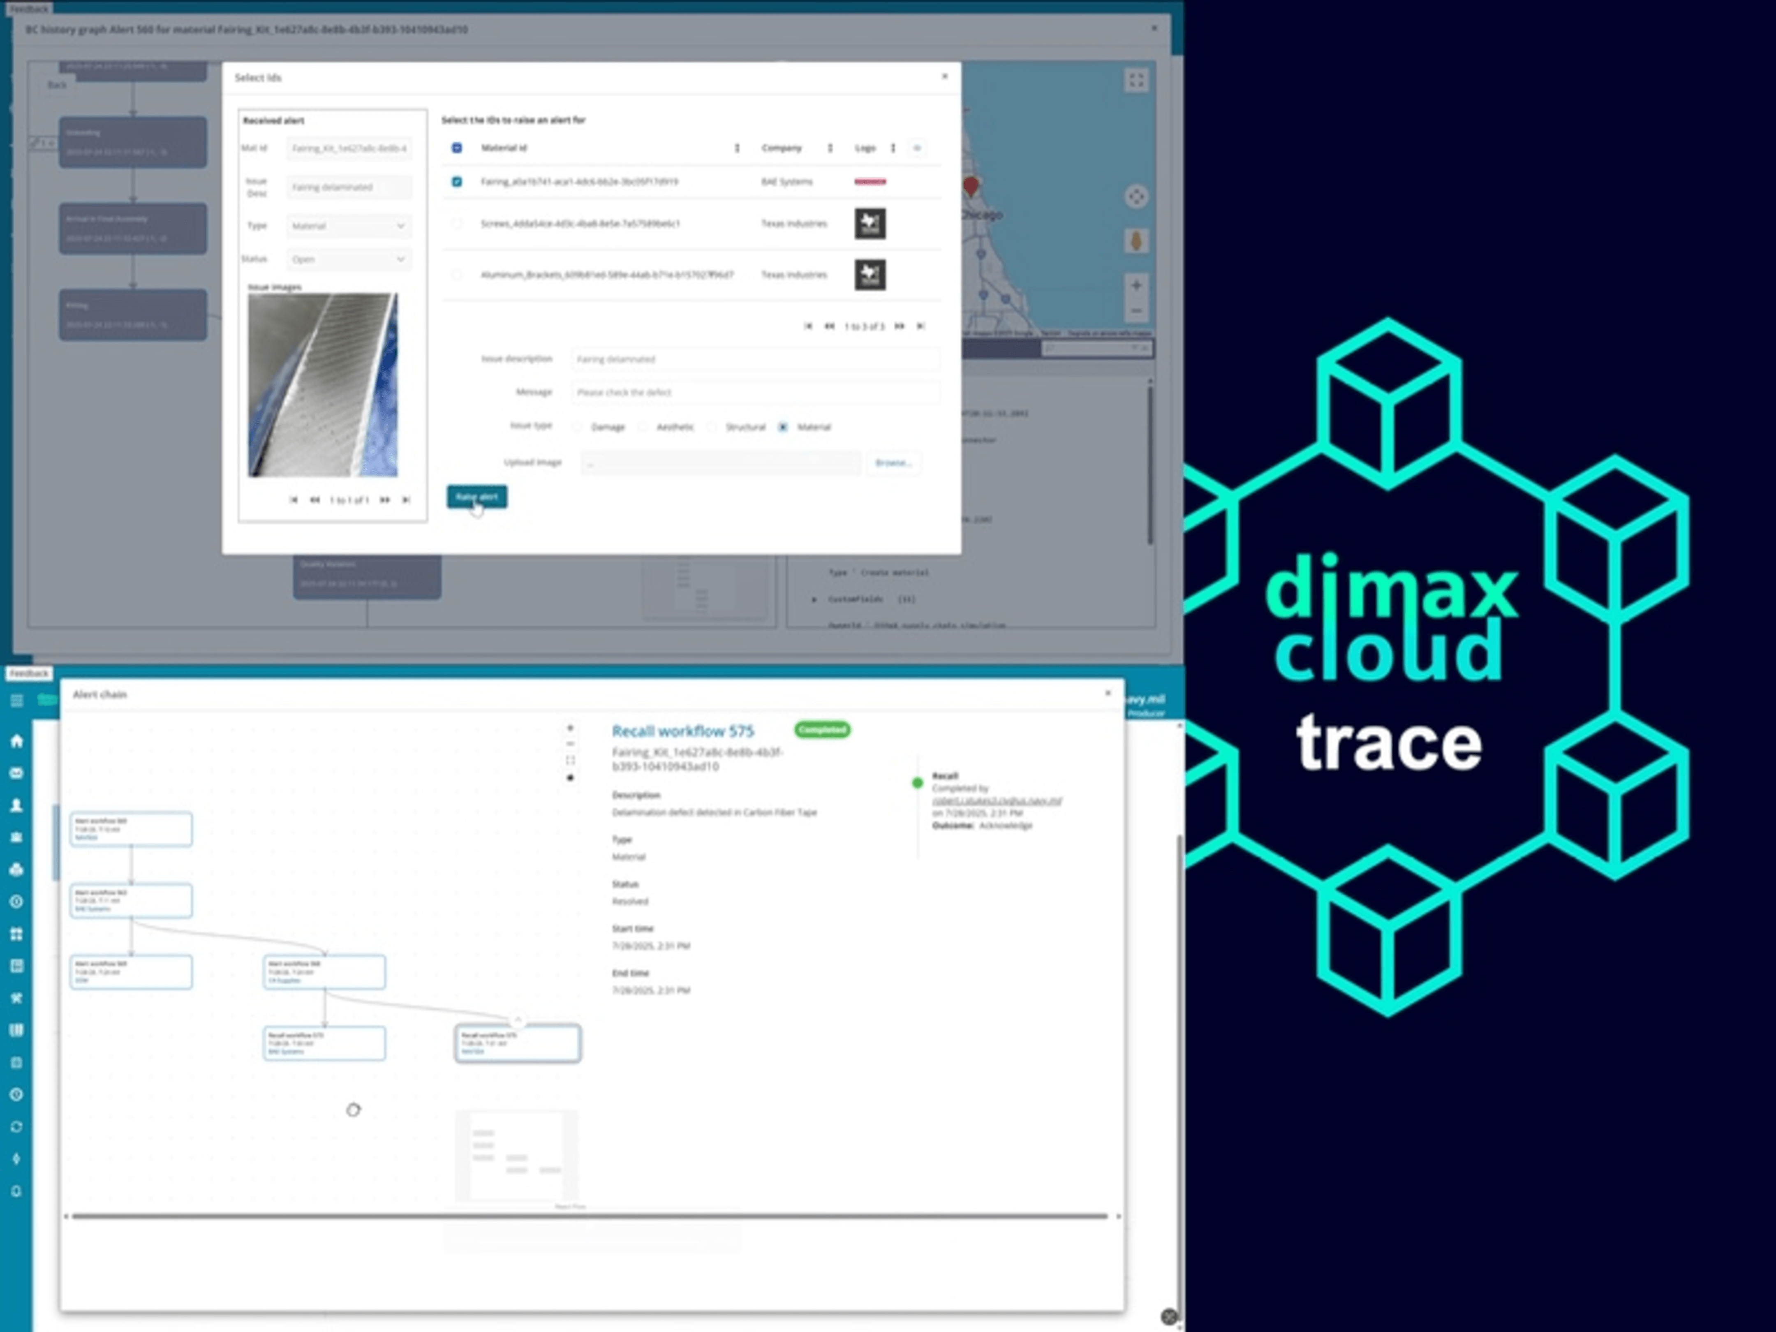Zoom out on the Alert chain graph
1776x1332 pixels.
tap(570, 744)
